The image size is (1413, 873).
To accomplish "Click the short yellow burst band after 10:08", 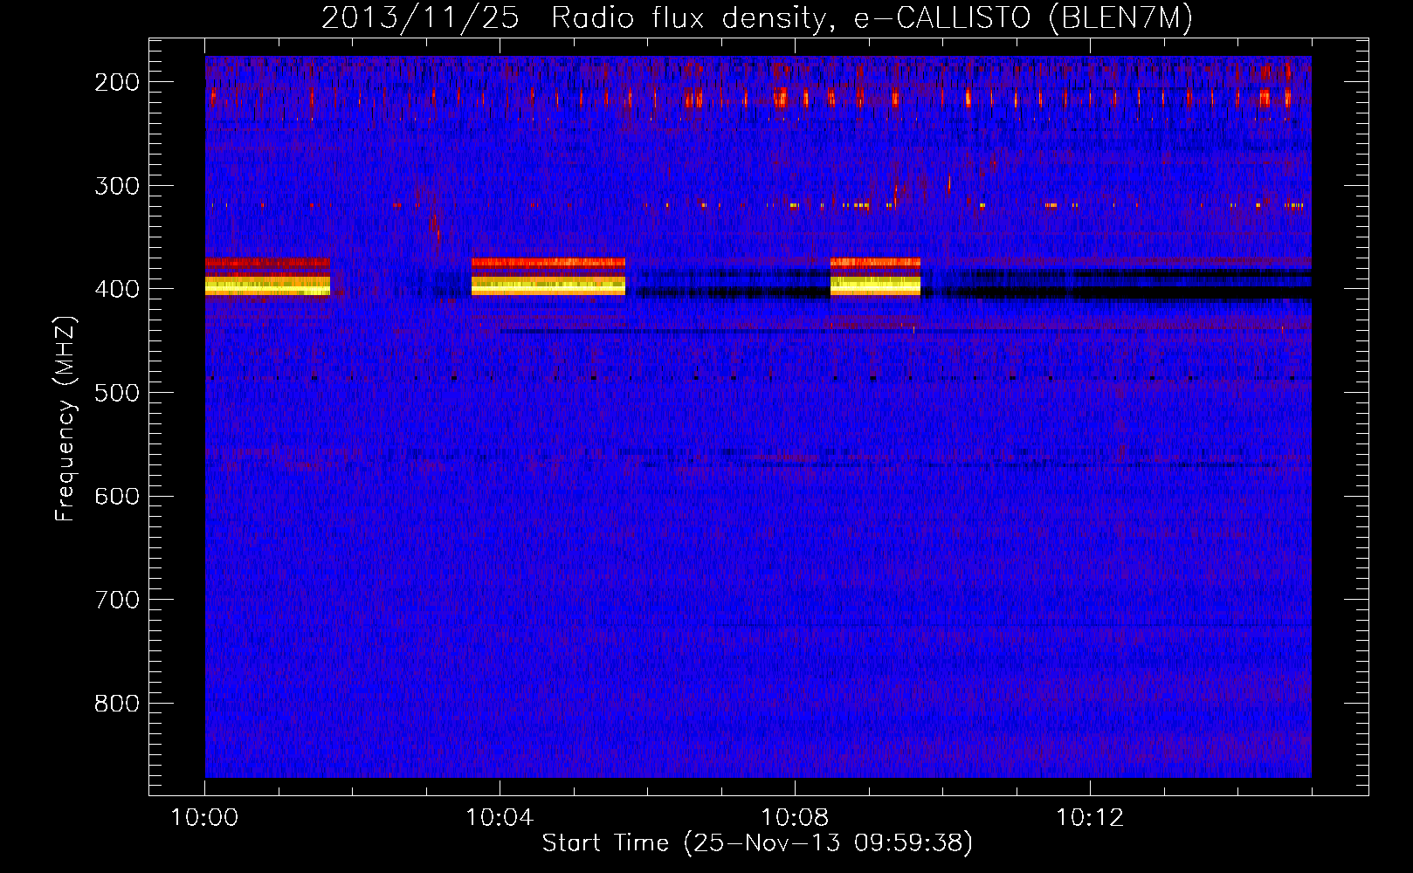I will [x=875, y=285].
